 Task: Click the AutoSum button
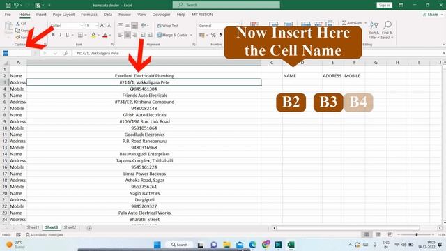click(x=352, y=23)
